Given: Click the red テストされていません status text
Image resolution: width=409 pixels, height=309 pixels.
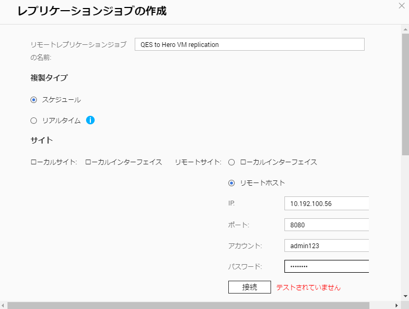Looking at the screenshot, I should click(x=308, y=287).
